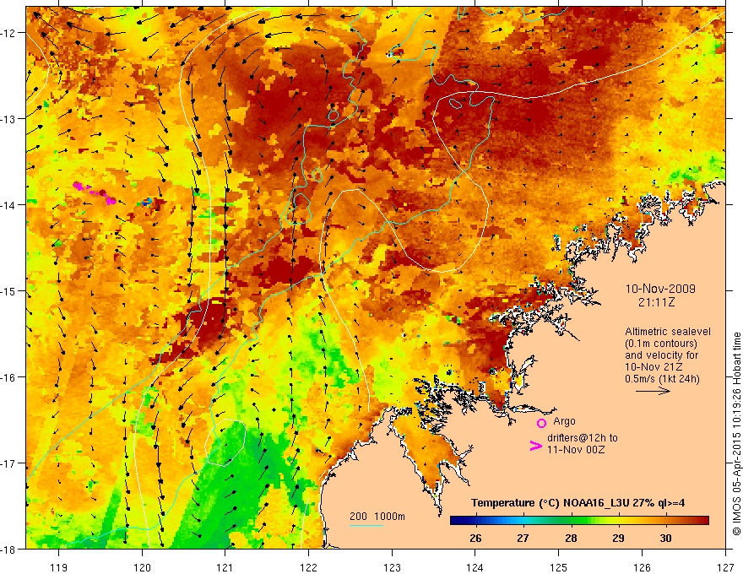Click the color bar tick label 29
The height and width of the screenshot is (574, 743).
pyautogui.click(x=618, y=539)
